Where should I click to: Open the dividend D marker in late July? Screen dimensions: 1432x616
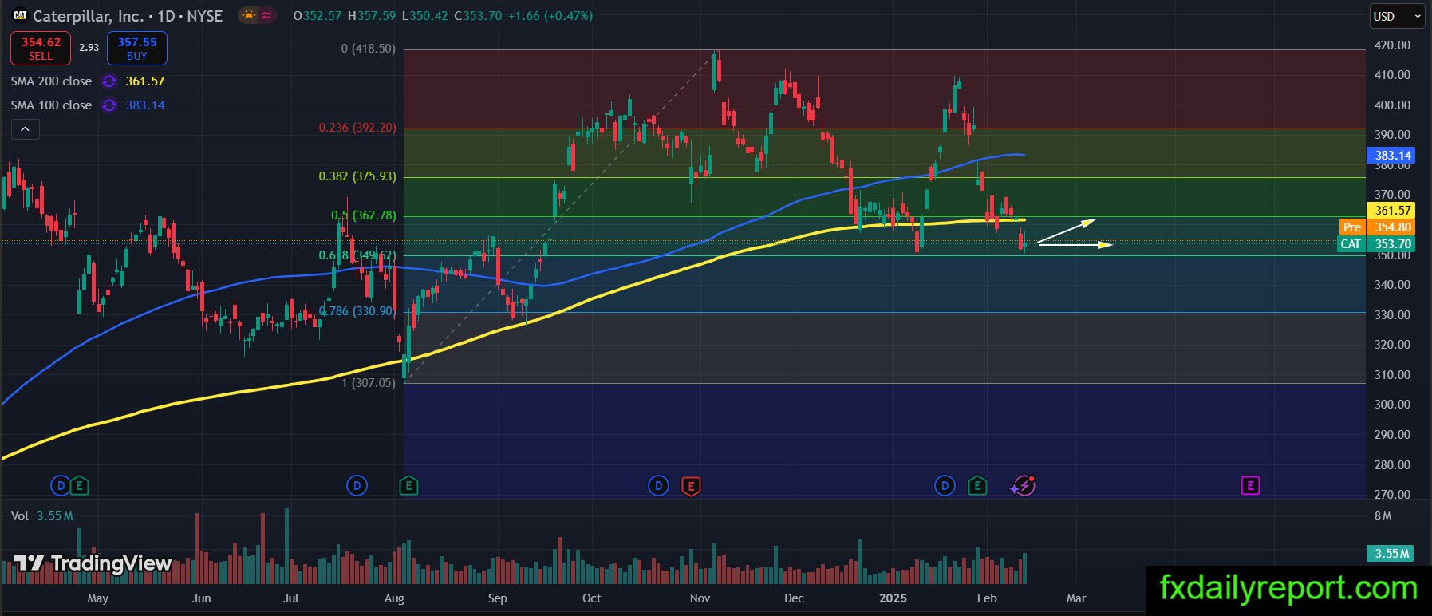click(357, 485)
